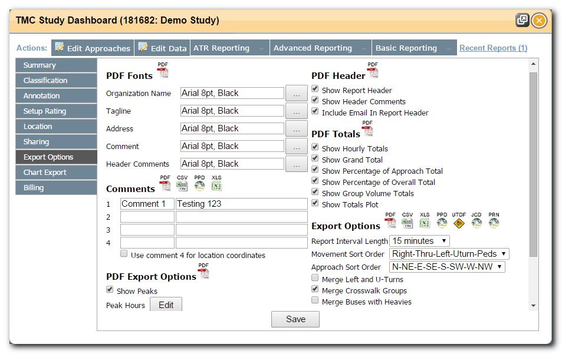This screenshot has height=354, width=562.
Task: Select the XLS icon next to Comments
Action: point(217,184)
